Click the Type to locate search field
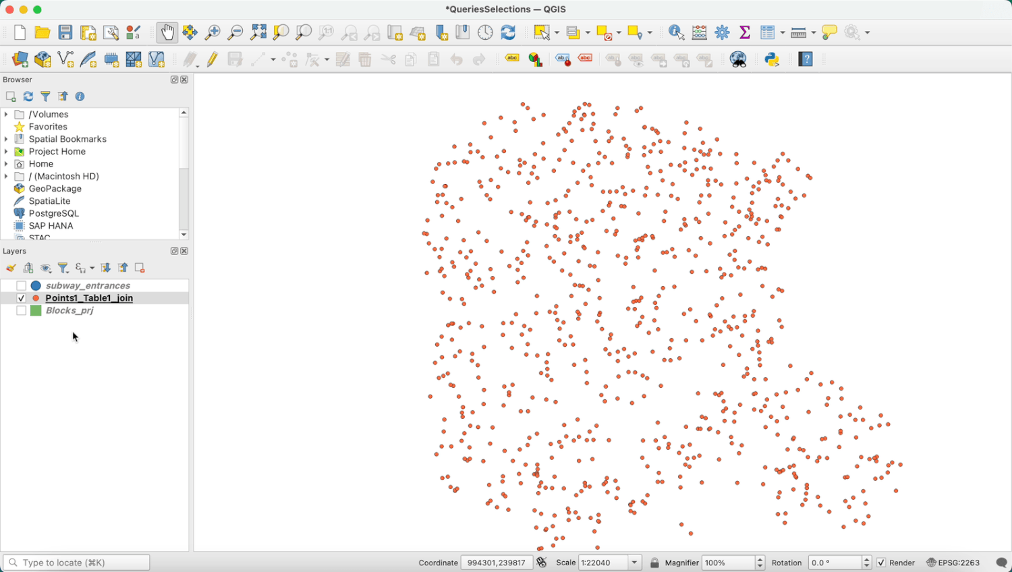 [x=76, y=562]
